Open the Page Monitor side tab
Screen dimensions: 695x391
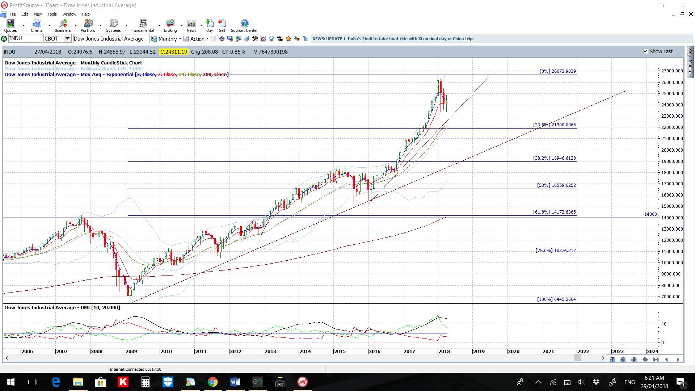click(690, 62)
